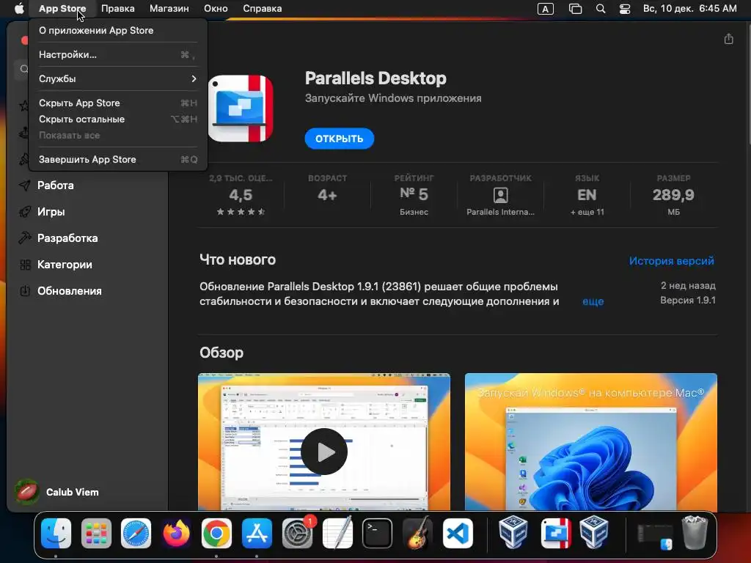Open Terminal from the Dock

click(378, 533)
